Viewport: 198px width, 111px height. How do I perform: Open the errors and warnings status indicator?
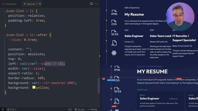click(12, 109)
